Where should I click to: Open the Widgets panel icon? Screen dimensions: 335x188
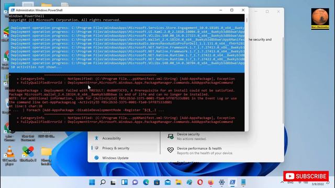coord(125,182)
